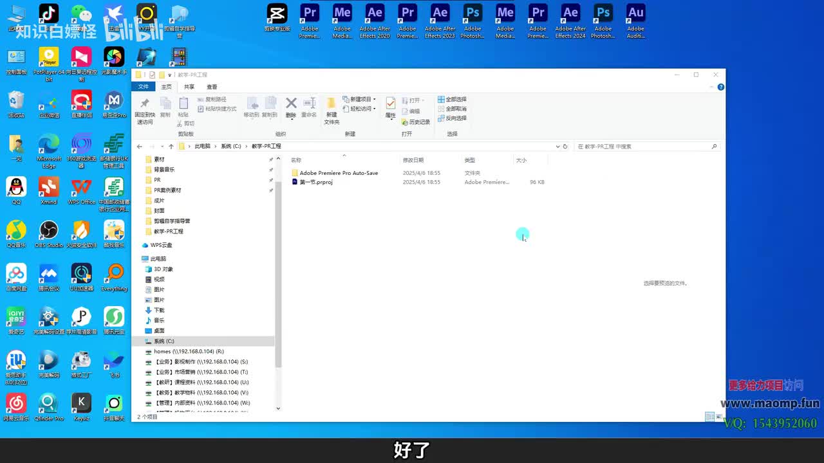Open address bar history dropdown chevron
This screenshot has width=824, height=463.
[x=557, y=147]
